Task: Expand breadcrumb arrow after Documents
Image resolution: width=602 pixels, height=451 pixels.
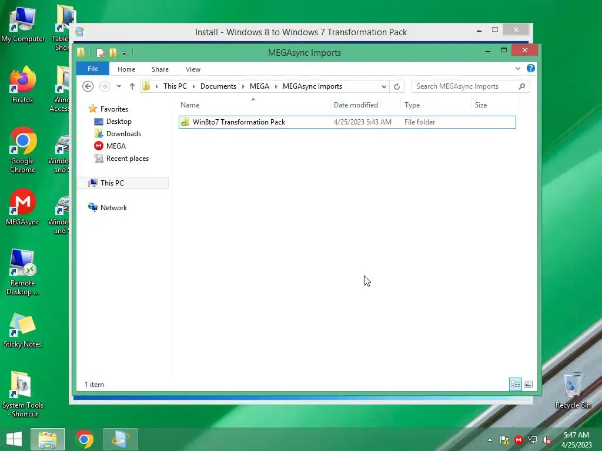Action: [243, 87]
